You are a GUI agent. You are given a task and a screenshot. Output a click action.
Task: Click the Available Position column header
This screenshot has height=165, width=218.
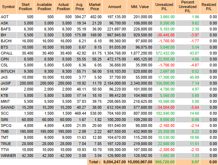click(x=44, y=7)
